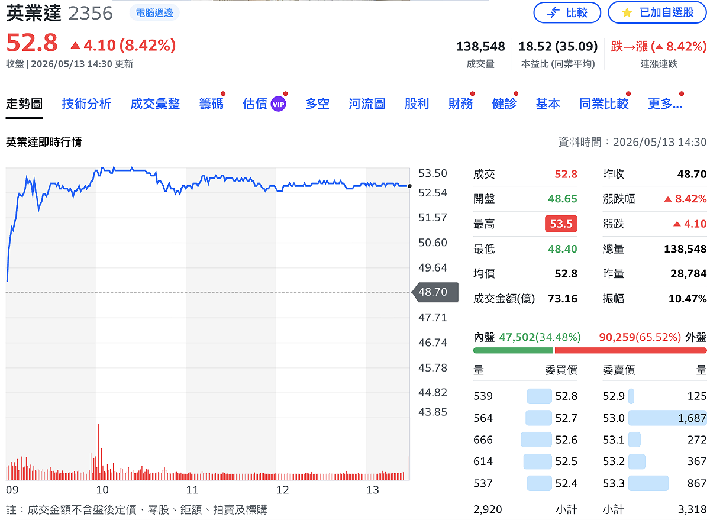Expand the 更多... menu
The height and width of the screenshot is (520, 710).
[x=665, y=104]
